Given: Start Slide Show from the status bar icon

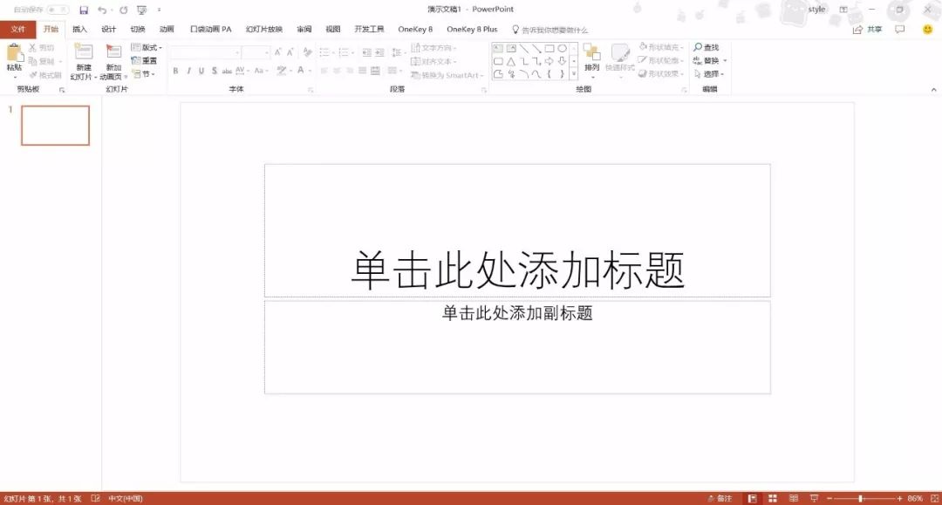Looking at the screenshot, I should click(x=814, y=498).
